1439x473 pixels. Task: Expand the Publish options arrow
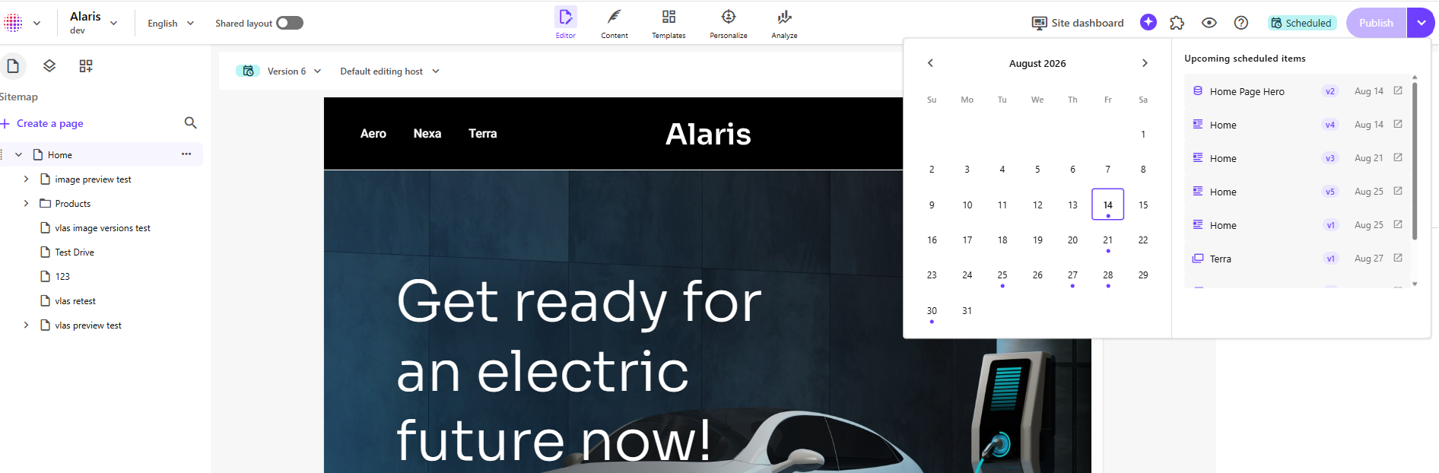(x=1421, y=23)
